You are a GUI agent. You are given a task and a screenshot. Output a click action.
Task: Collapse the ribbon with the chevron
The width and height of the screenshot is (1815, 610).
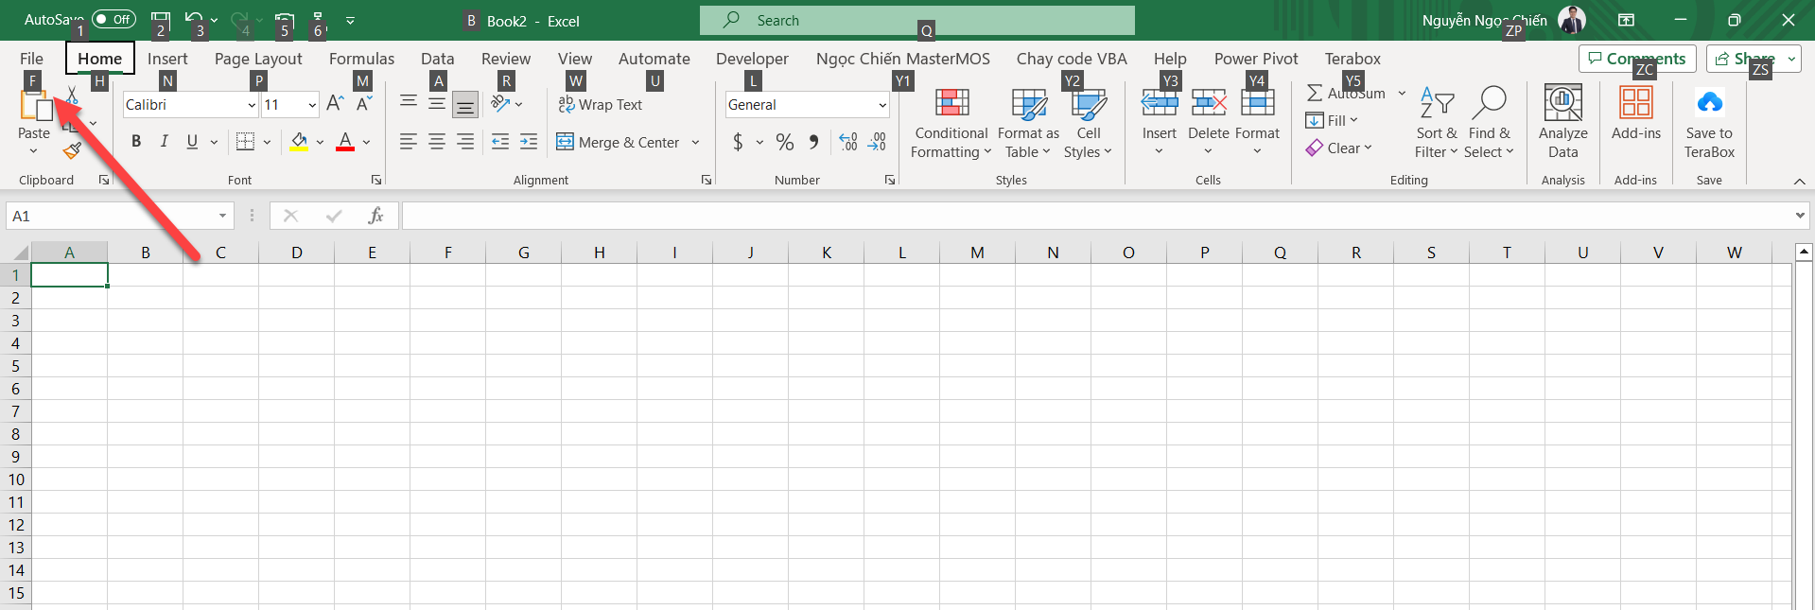pos(1799,181)
